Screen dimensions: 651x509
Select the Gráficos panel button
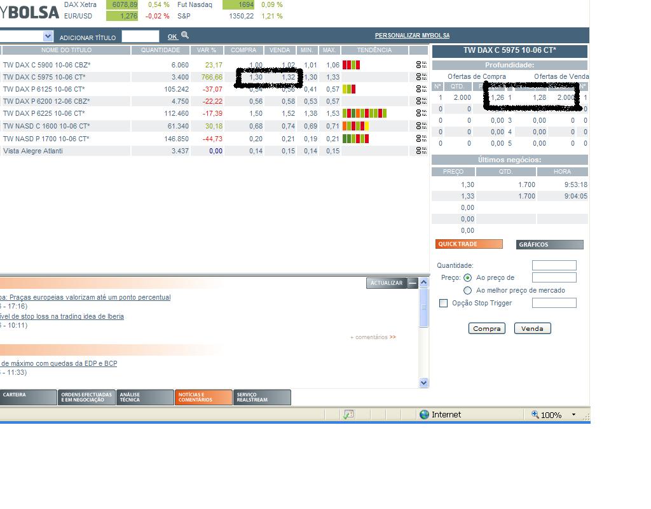click(x=549, y=244)
